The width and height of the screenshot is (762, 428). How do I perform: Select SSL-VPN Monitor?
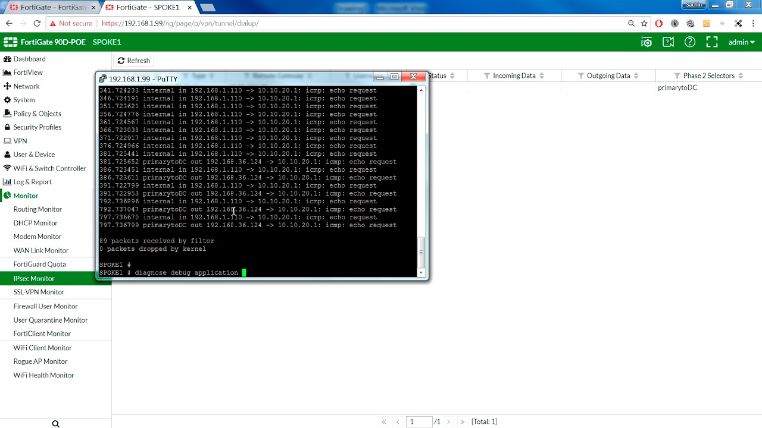click(x=39, y=292)
